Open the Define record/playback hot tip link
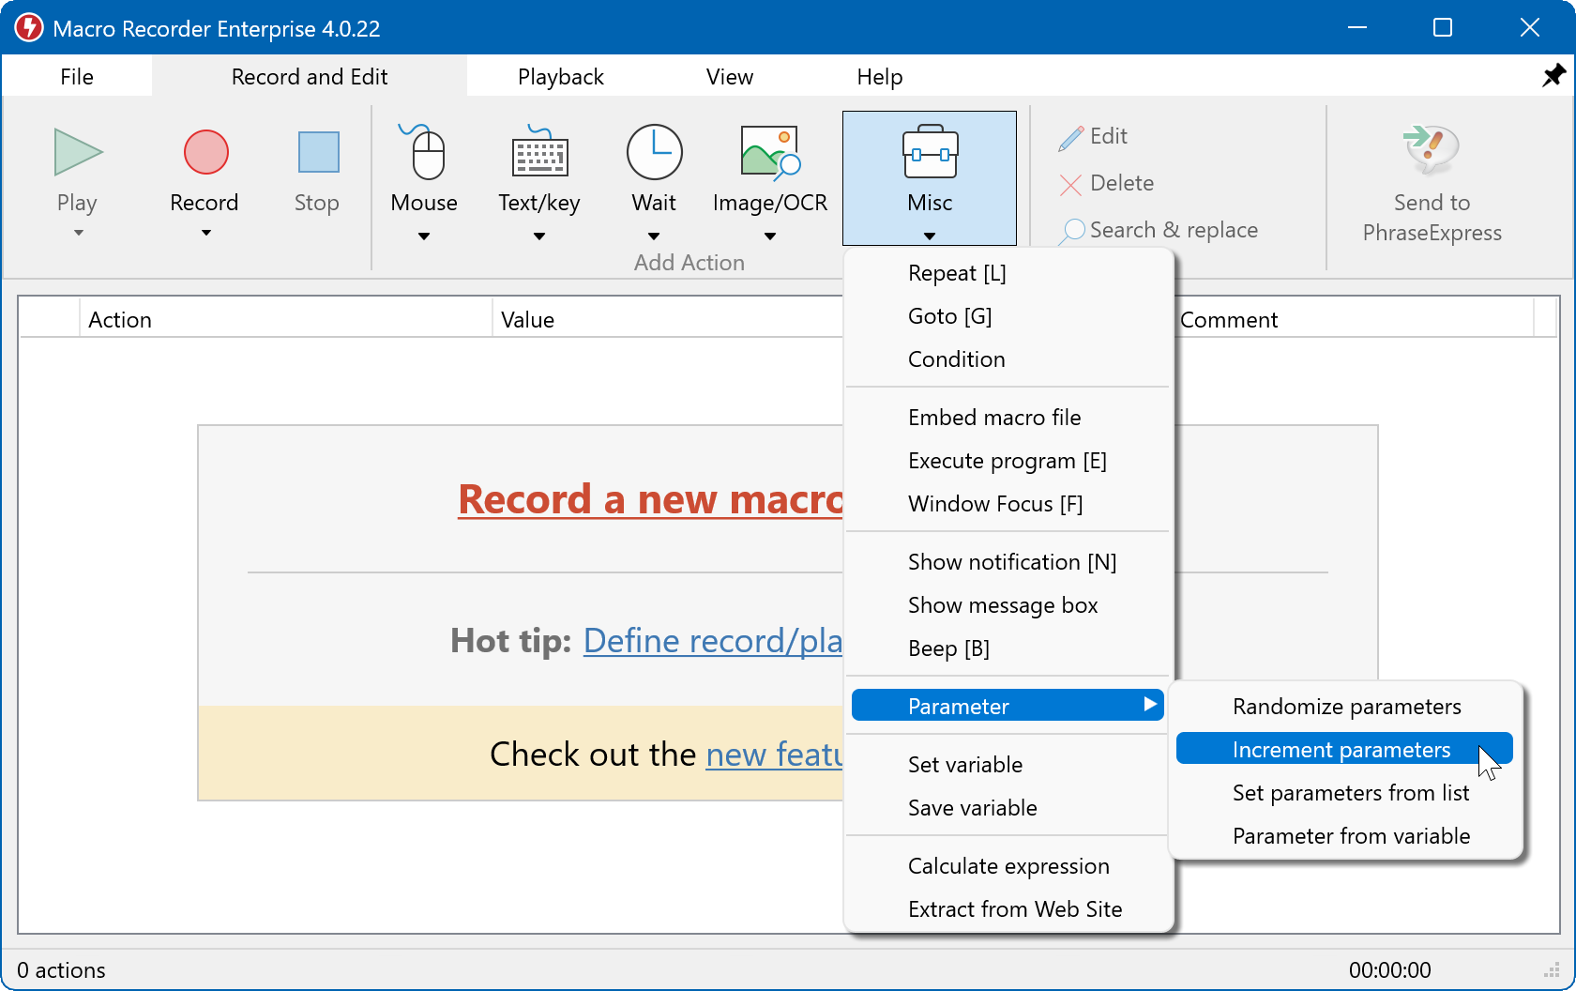The image size is (1576, 991). (x=712, y=641)
